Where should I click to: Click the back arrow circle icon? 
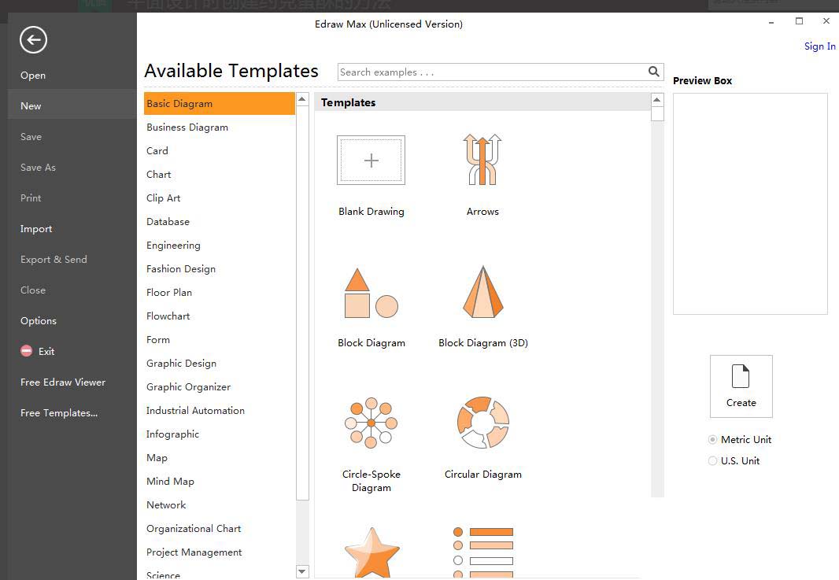click(x=33, y=39)
